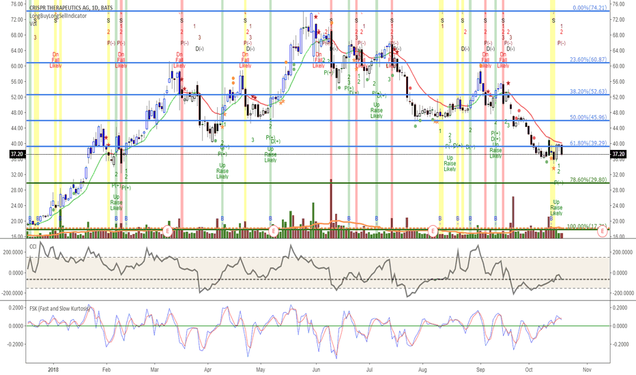Select the FSK (Fast and Slow Kurtosis) title
The image size is (636, 375).
pos(59,308)
